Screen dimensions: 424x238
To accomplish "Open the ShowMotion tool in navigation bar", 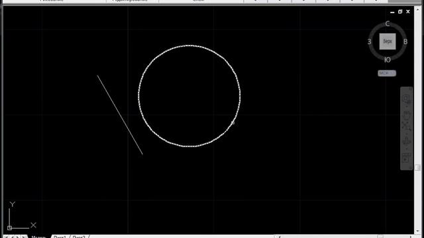I will [406, 158].
